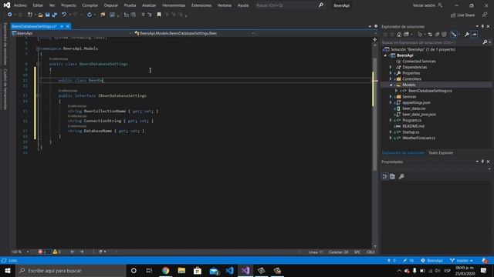The width and height of the screenshot is (494, 277).
Task: Select the appsettings.json file
Action: [416, 102]
